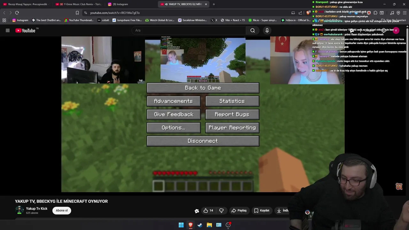The width and height of the screenshot is (409, 230).
Task: Click chat message from Krampon0
Action: tap(337, 2)
